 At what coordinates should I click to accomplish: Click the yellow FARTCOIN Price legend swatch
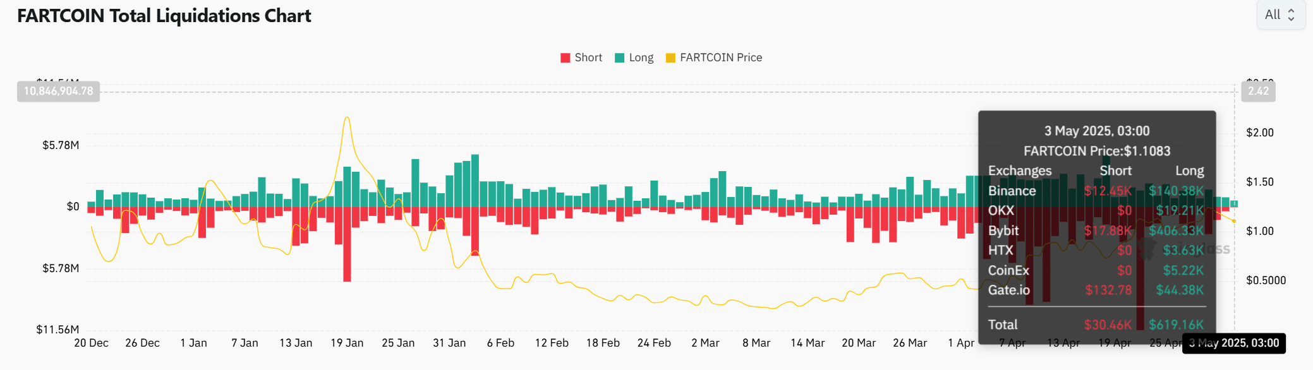(671, 58)
